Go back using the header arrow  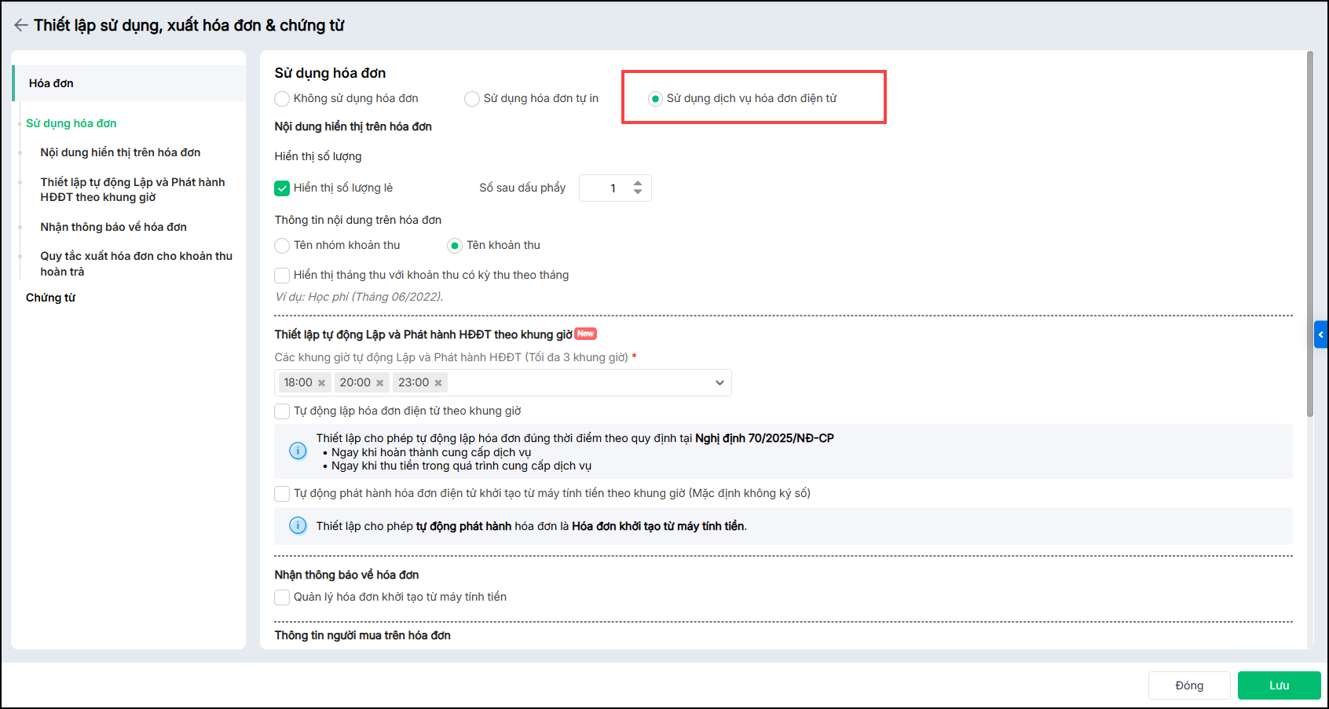click(20, 25)
